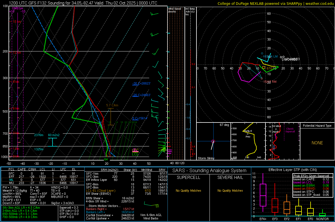Click the 'Supercell = 0.3' parameter
The width and height of the screenshot is (335, 222).
coord(69,208)
